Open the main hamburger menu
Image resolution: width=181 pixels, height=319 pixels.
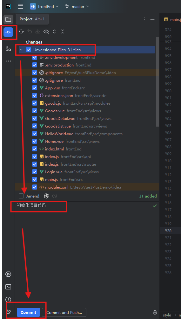tap(21, 6)
